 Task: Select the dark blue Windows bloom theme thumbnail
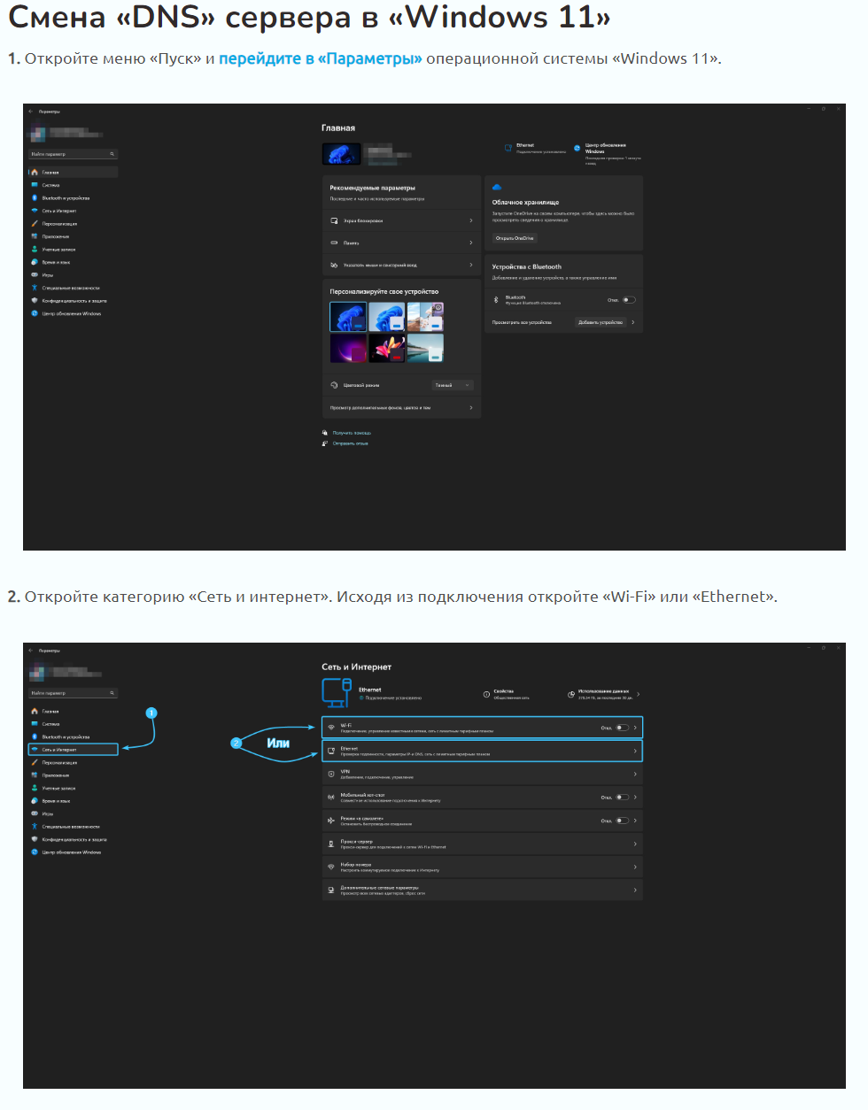tap(348, 317)
